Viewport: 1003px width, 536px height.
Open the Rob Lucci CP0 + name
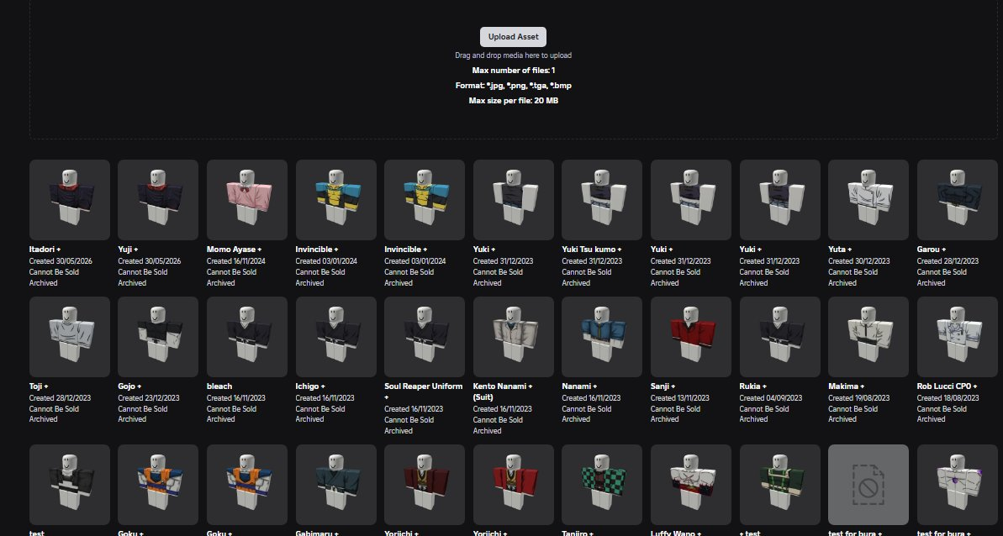tap(947, 386)
